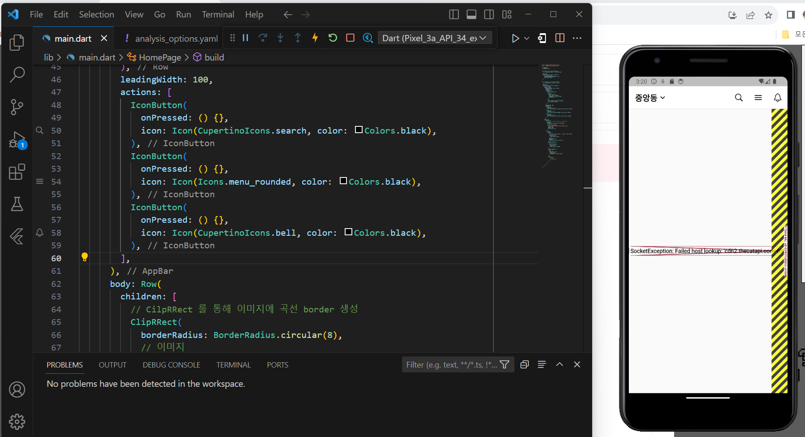Open the Manage gear icon

click(17, 422)
